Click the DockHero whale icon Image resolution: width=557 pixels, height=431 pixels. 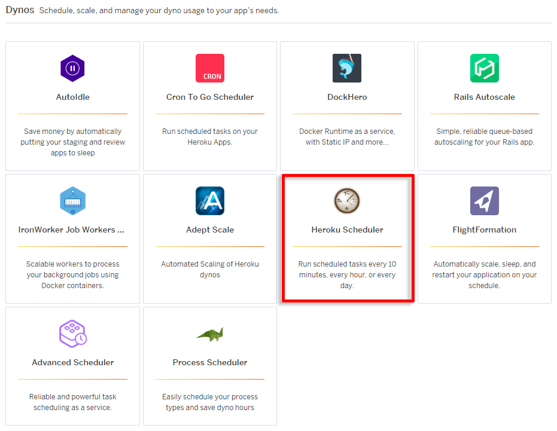[347, 68]
